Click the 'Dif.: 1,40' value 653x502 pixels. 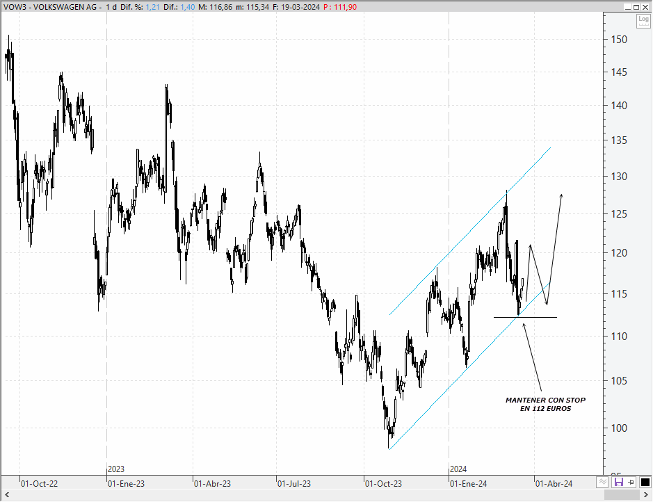pyautogui.click(x=179, y=7)
